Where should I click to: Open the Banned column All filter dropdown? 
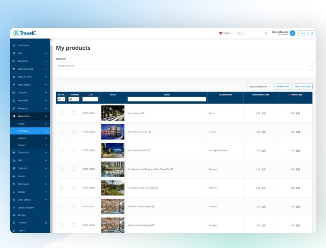pyautogui.click(x=74, y=99)
